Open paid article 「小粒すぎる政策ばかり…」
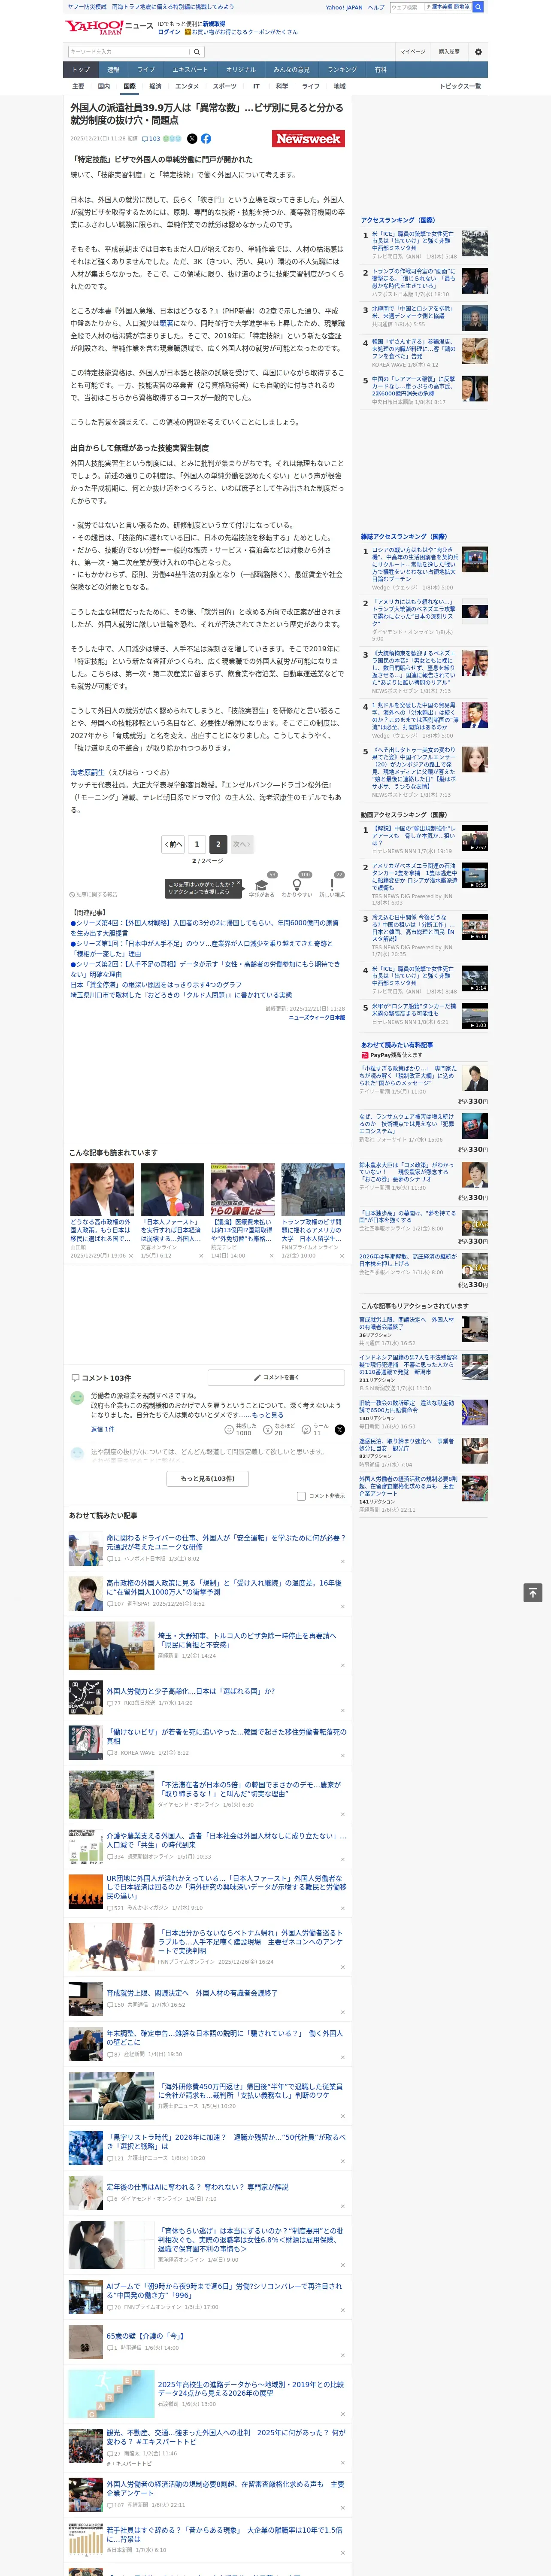The width and height of the screenshot is (551, 2576). click(x=408, y=1075)
